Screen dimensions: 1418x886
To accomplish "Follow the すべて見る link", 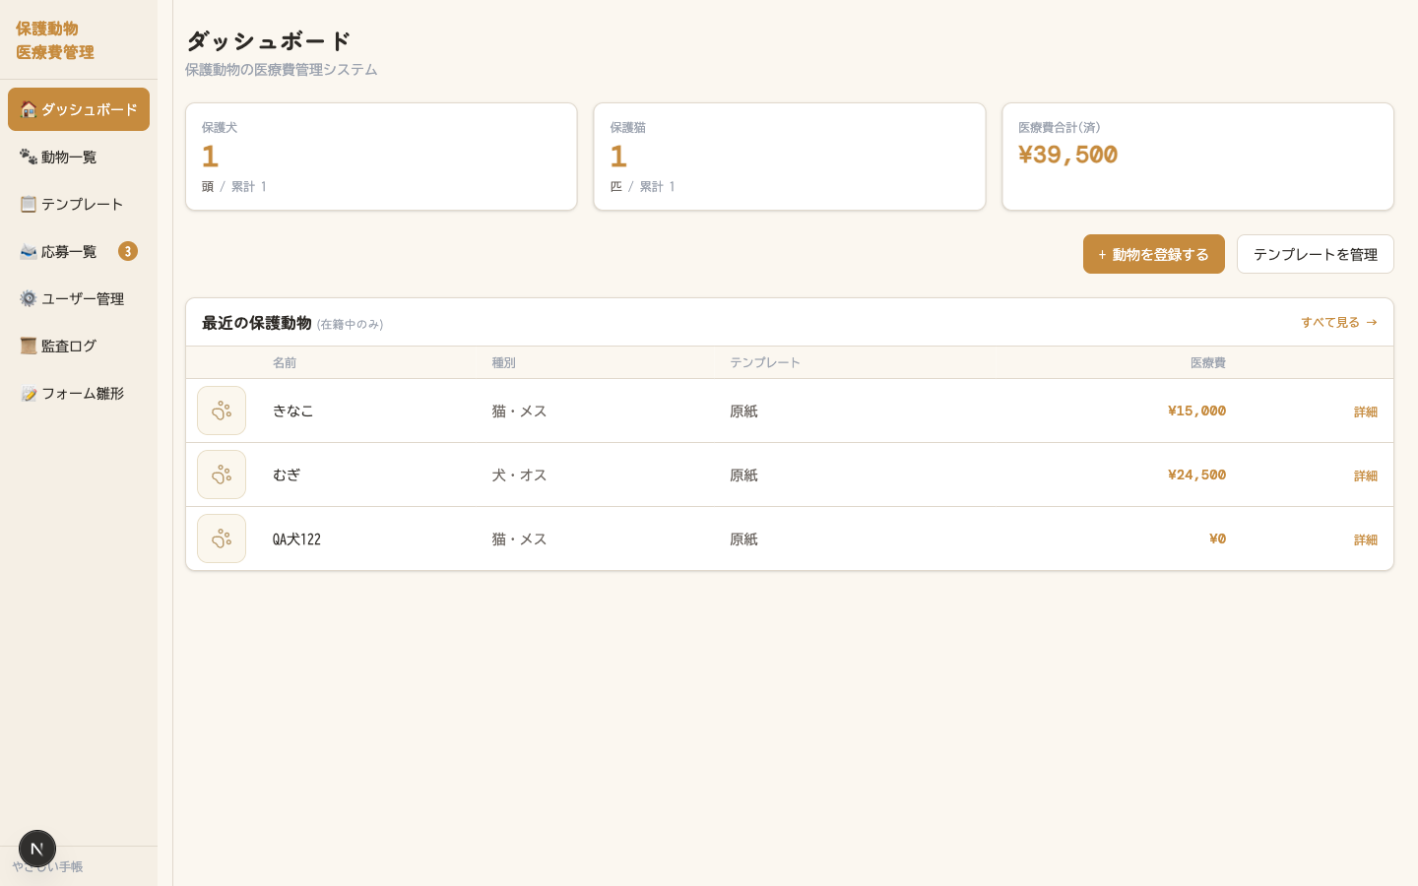I will tap(1339, 322).
